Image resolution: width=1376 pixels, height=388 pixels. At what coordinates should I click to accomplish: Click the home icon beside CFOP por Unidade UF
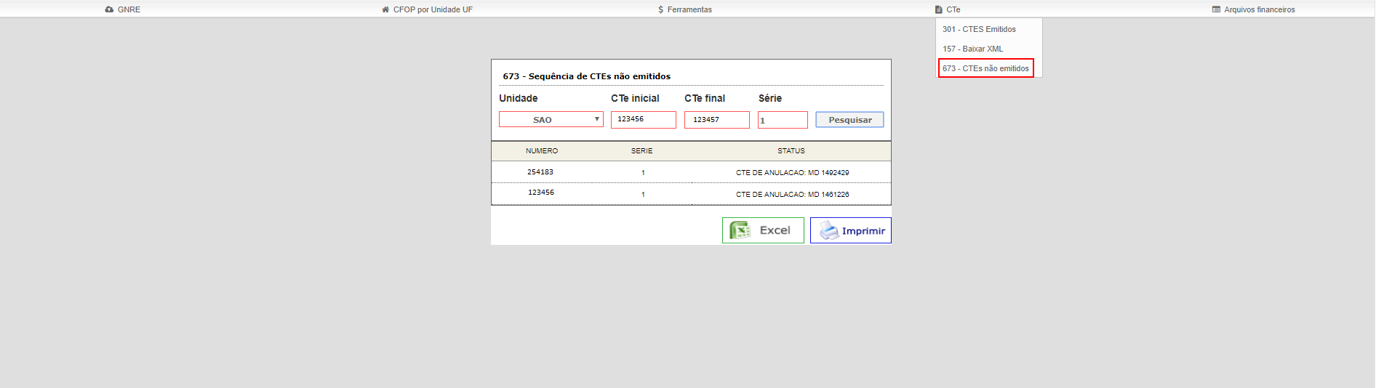coord(385,9)
